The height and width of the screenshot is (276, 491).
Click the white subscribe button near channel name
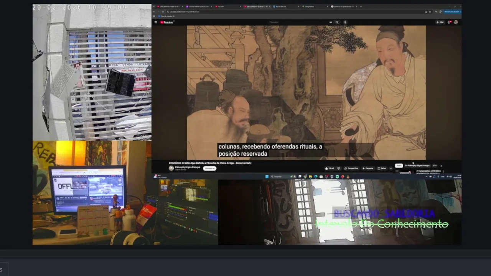[x=209, y=168]
